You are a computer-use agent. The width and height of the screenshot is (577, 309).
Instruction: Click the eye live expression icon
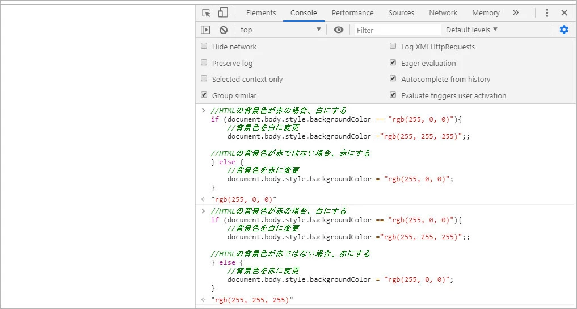point(339,30)
